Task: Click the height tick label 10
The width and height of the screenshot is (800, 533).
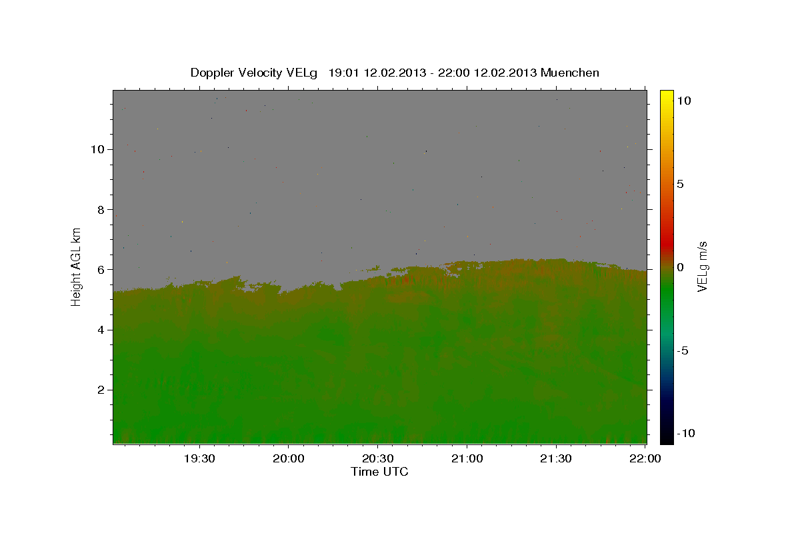Action: point(99,149)
